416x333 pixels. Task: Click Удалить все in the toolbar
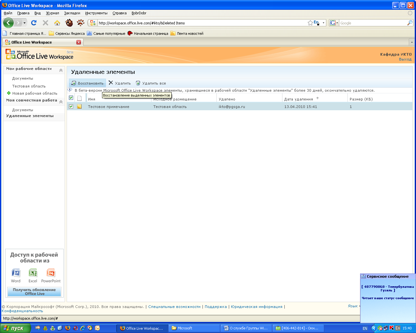(151, 83)
